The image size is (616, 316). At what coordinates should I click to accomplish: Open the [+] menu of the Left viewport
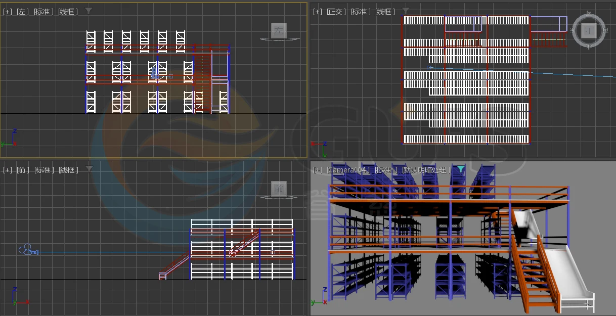pyautogui.click(x=7, y=12)
